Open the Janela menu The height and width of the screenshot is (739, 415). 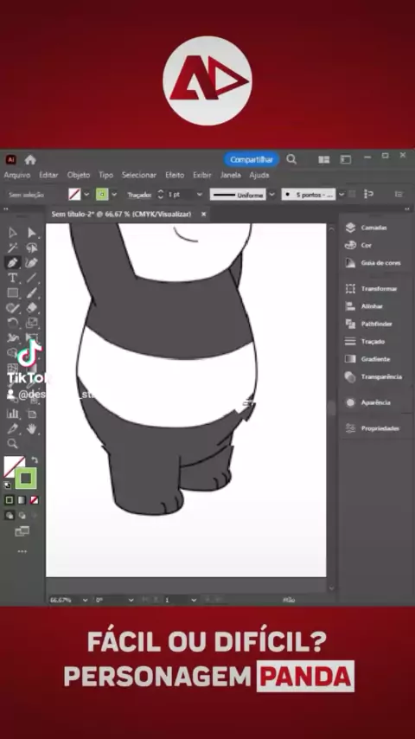pyautogui.click(x=230, y=175)
